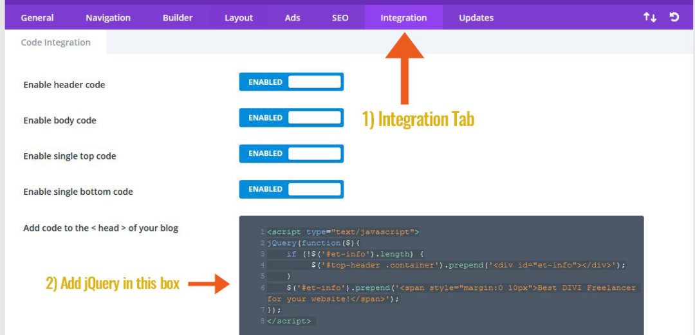Open the SEO tab

click(x=340, y=18)
